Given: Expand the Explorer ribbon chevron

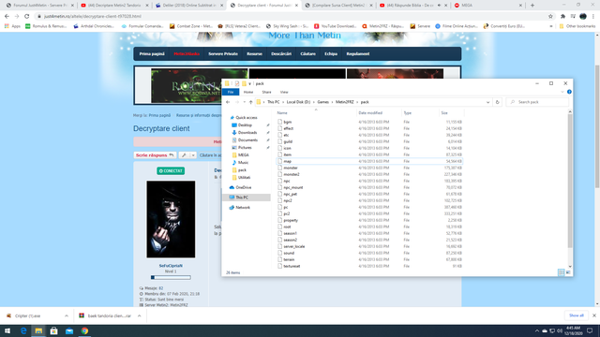Looking at the screenshot, I should 562,92.
